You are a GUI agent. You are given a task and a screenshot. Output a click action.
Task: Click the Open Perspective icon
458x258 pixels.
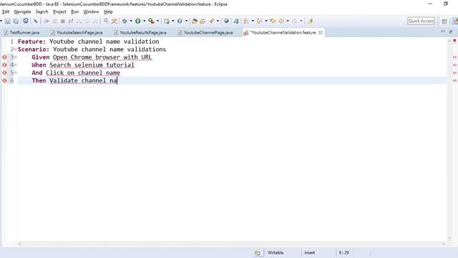tap(444, 21)
